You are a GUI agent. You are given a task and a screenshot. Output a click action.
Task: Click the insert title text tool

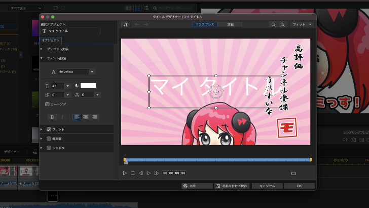tap(126, 24)
